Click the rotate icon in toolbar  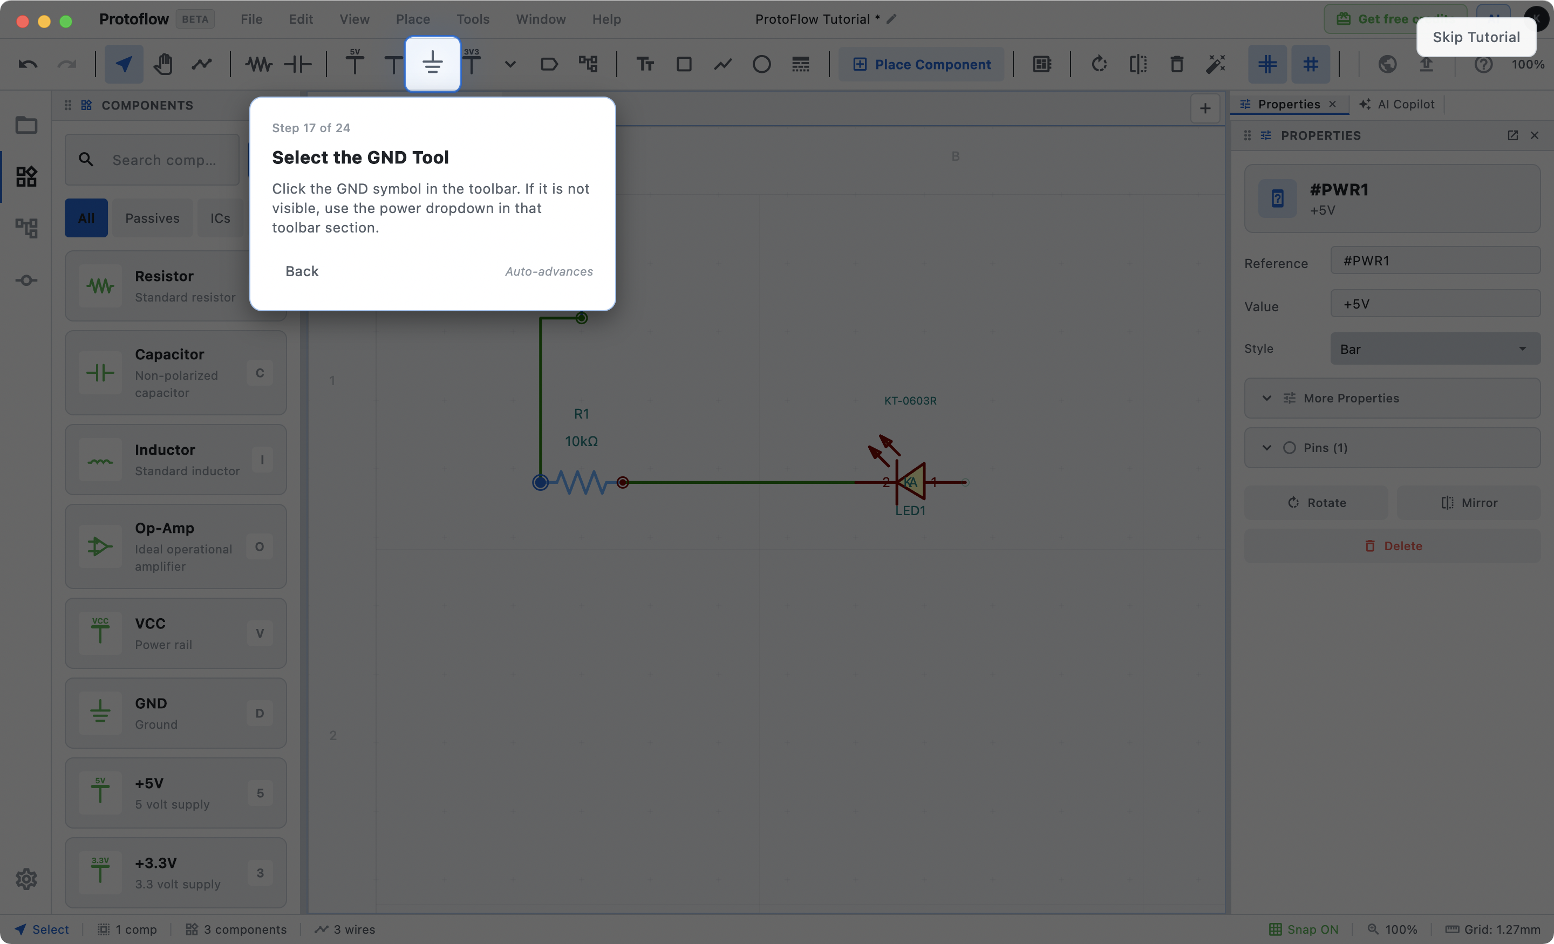[1099, 64]
